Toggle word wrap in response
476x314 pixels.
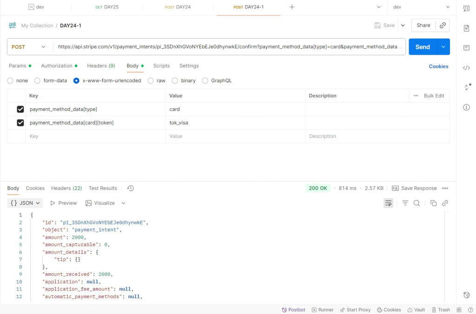pyautogui.click(x=388, y=203)
